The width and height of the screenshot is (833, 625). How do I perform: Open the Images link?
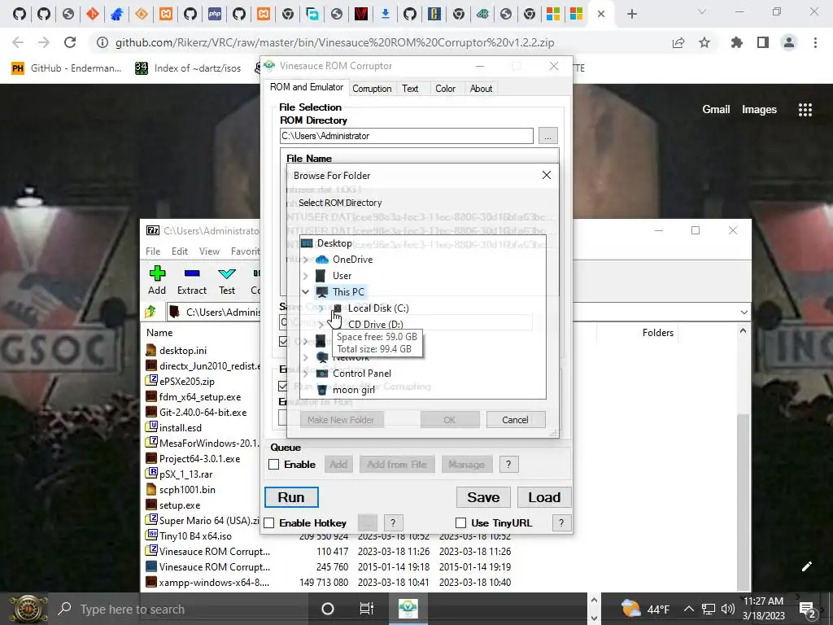coord(759,110)
